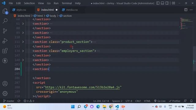Click index.html in the breadcrumb
Image resolution: width=196 pixels, height=110 pixels.
(x=24, y=16)
